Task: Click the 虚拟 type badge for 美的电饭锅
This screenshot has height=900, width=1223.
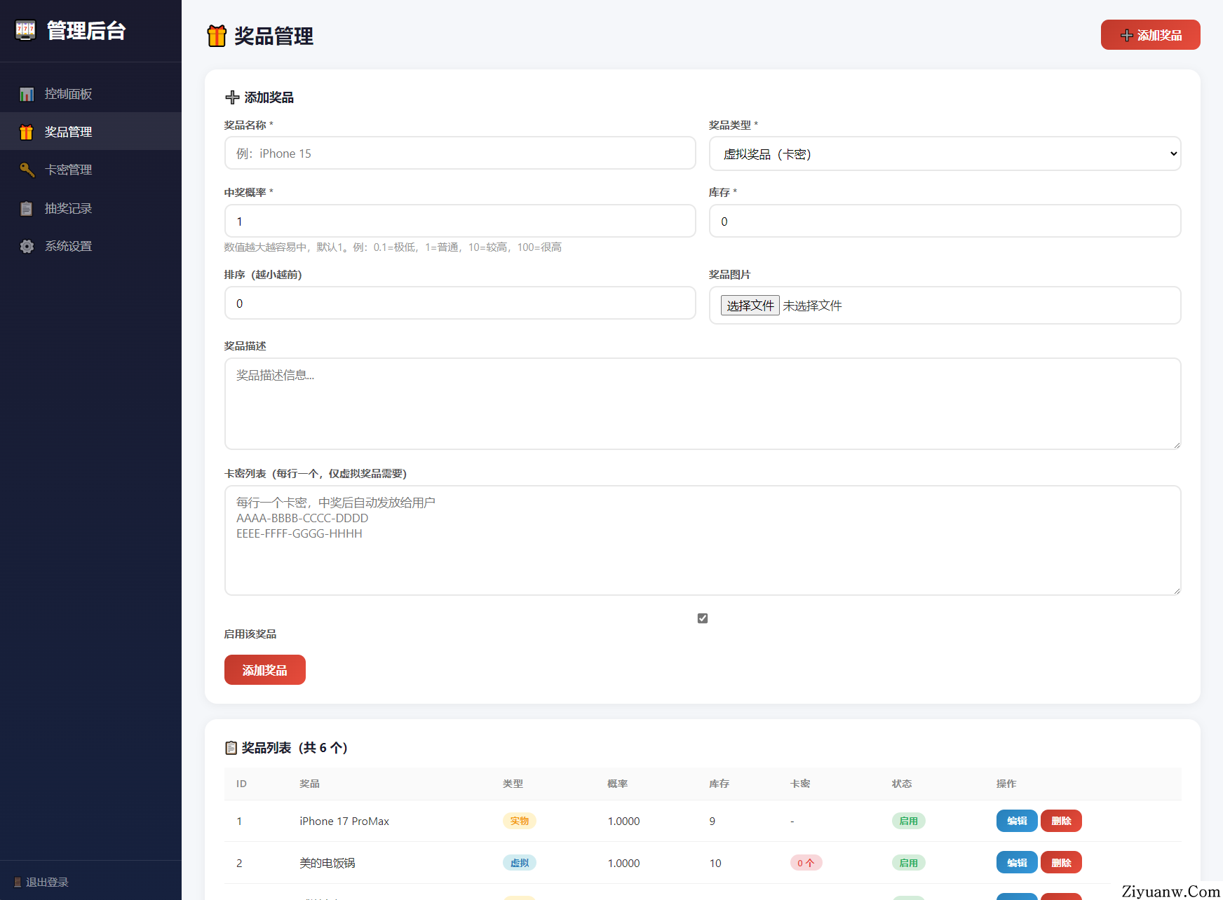Action: (520, 863)
